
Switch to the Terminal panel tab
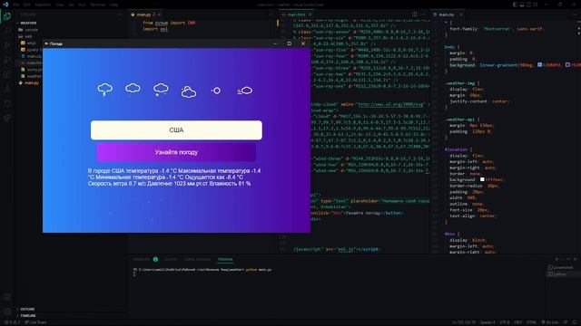point(225,260)
